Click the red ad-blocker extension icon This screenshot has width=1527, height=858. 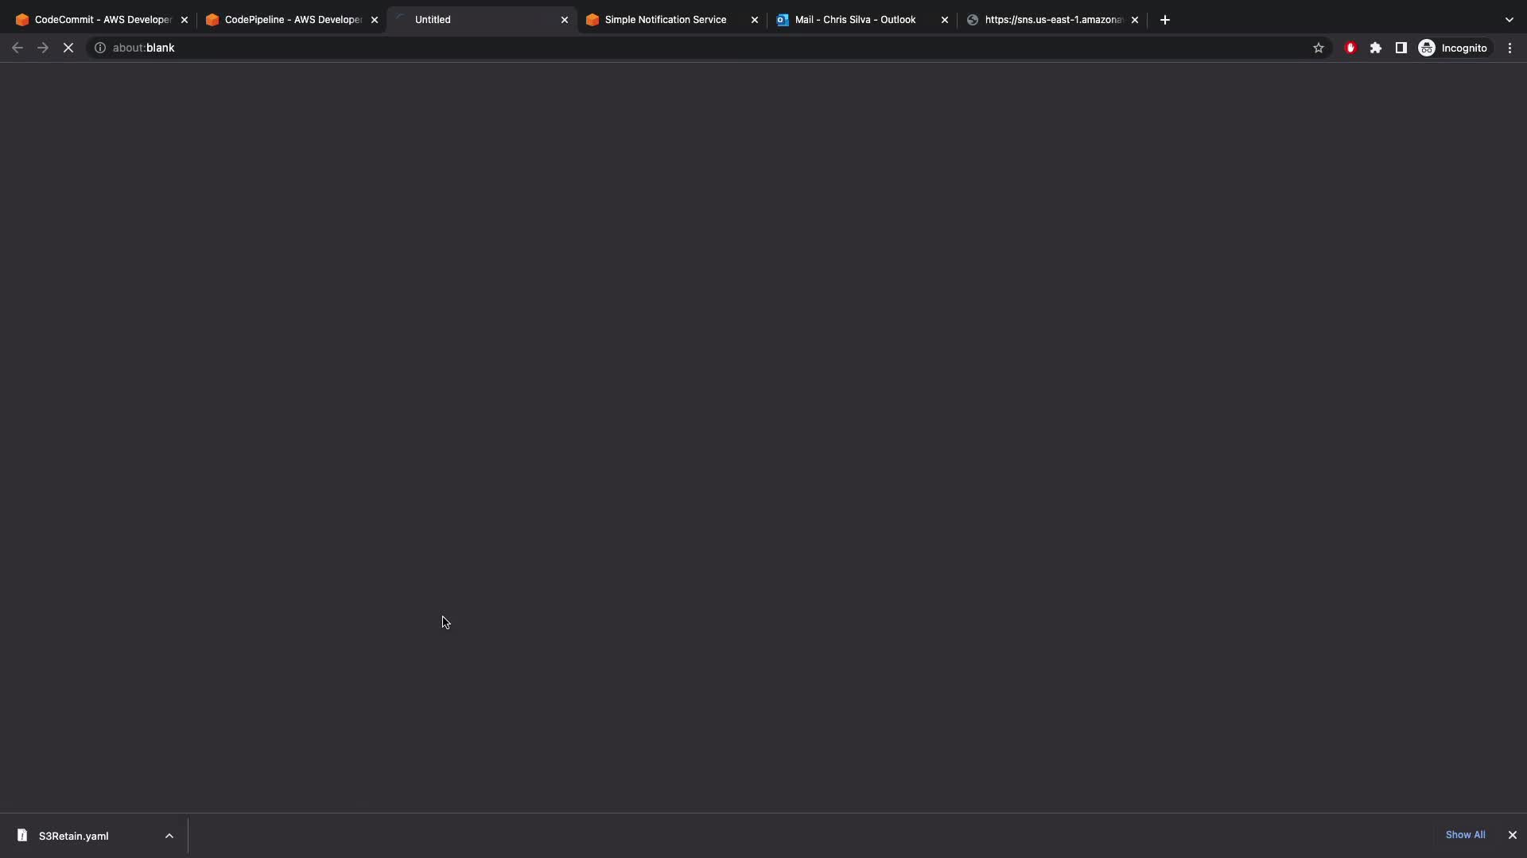[x=1350, y=48]
